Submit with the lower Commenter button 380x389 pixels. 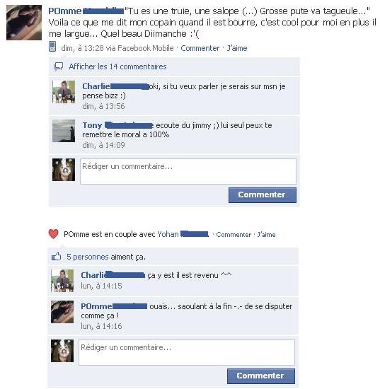tap(261, 376)
